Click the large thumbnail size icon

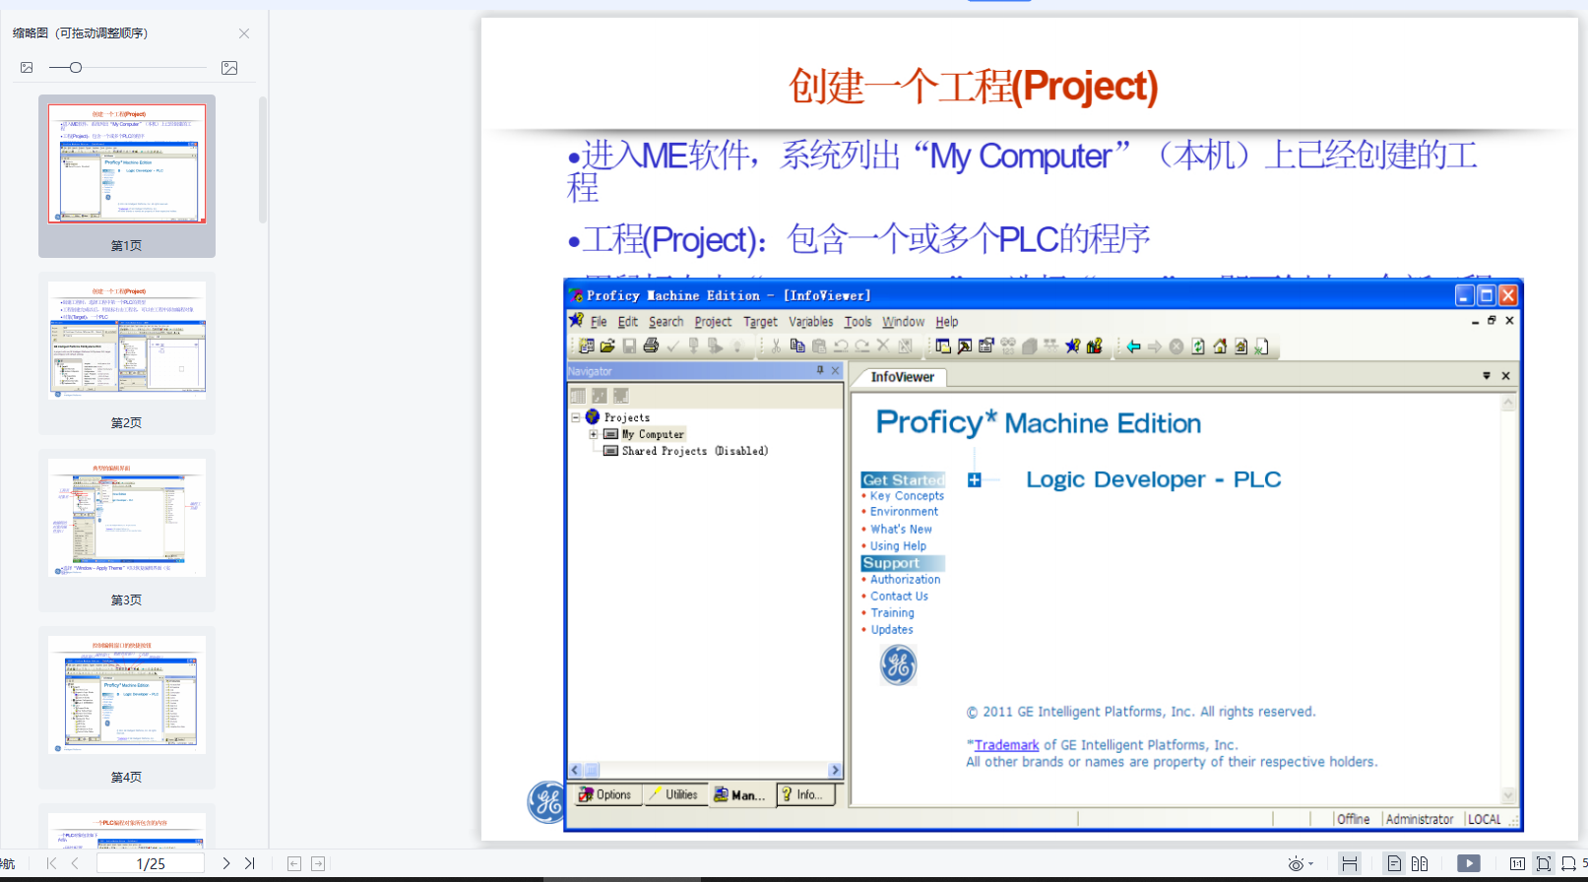point(229,68)
